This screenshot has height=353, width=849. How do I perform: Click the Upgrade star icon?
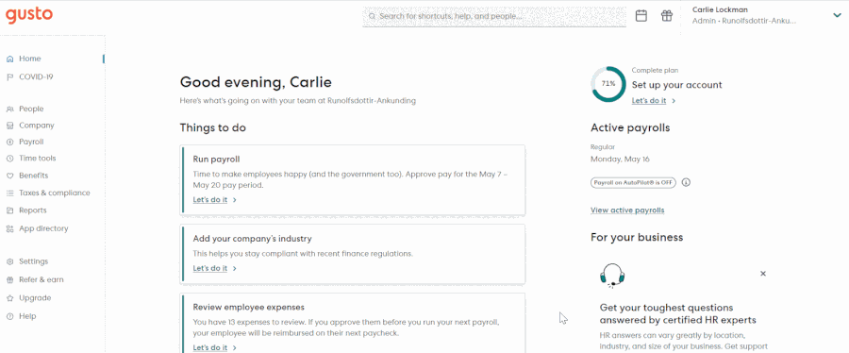(9, 297)
